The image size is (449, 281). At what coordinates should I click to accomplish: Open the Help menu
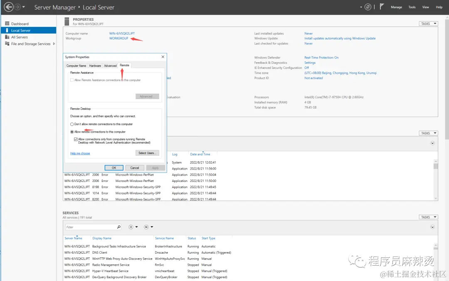coord(439,7)
